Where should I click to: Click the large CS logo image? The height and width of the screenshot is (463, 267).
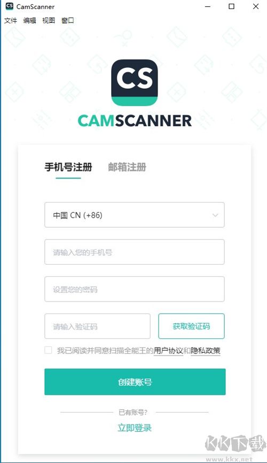(135, 83)
